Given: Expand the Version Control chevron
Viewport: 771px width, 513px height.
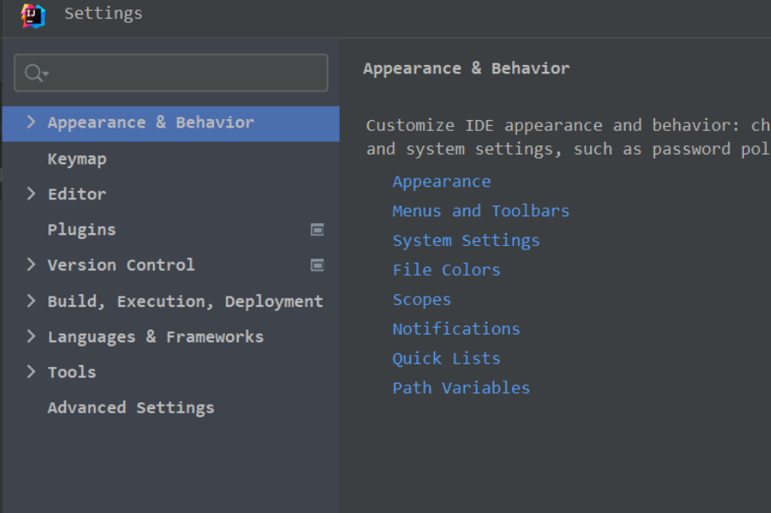Looking at the screenshot, I should click(31, 265).
